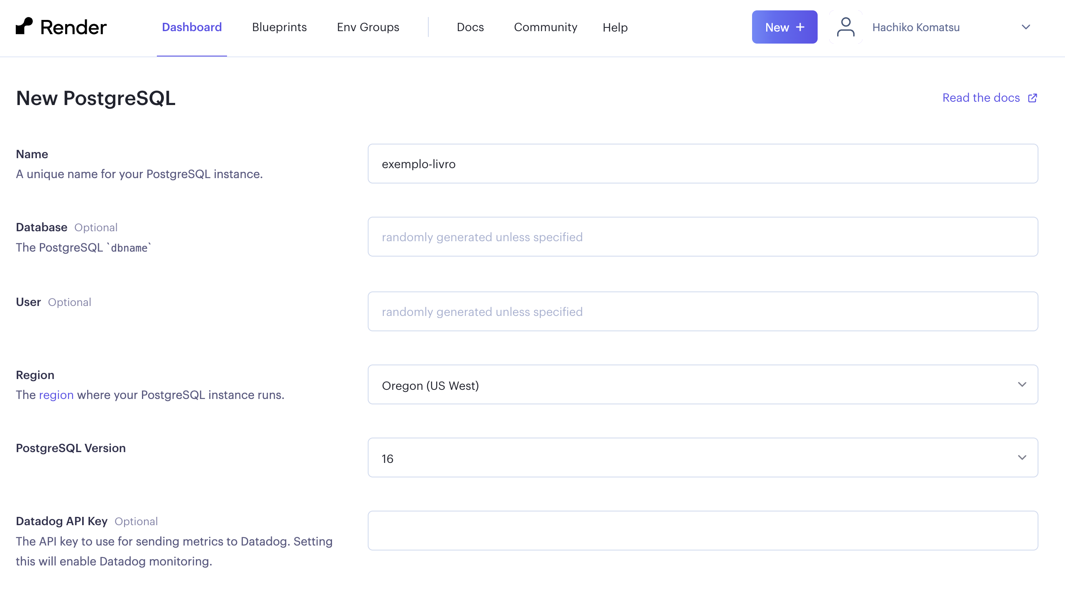Click the plus icon on New button
1065x597 pixels.
[x=800, y=27]
